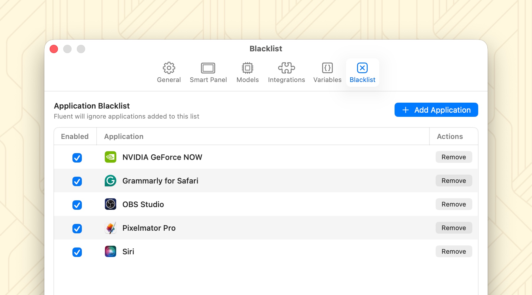Click the Siri app icon
This screenshot has width=532, height=295.
(x=111, y=251)
